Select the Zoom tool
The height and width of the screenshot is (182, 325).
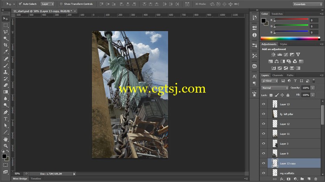click(x=6, y=146)
